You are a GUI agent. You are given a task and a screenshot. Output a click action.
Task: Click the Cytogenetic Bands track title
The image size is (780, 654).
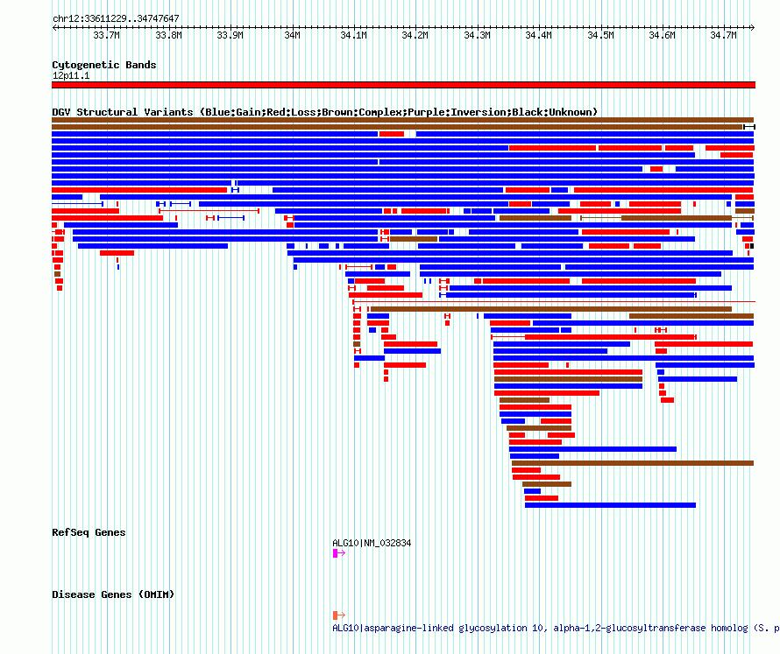tap(104, 65)
